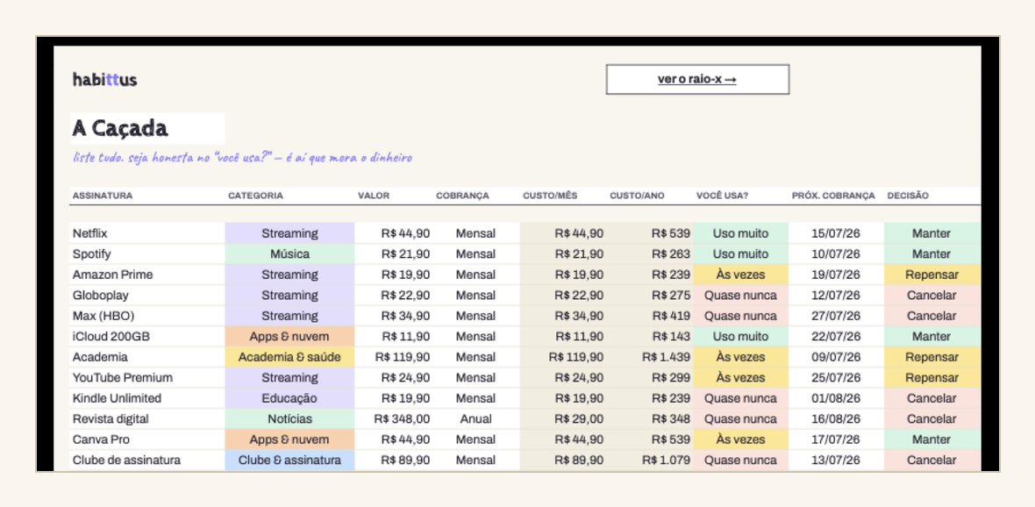Open iCloud's Apps & nuvem category dropdown
Screen dimensions: 1035x507
coord(289,336)
